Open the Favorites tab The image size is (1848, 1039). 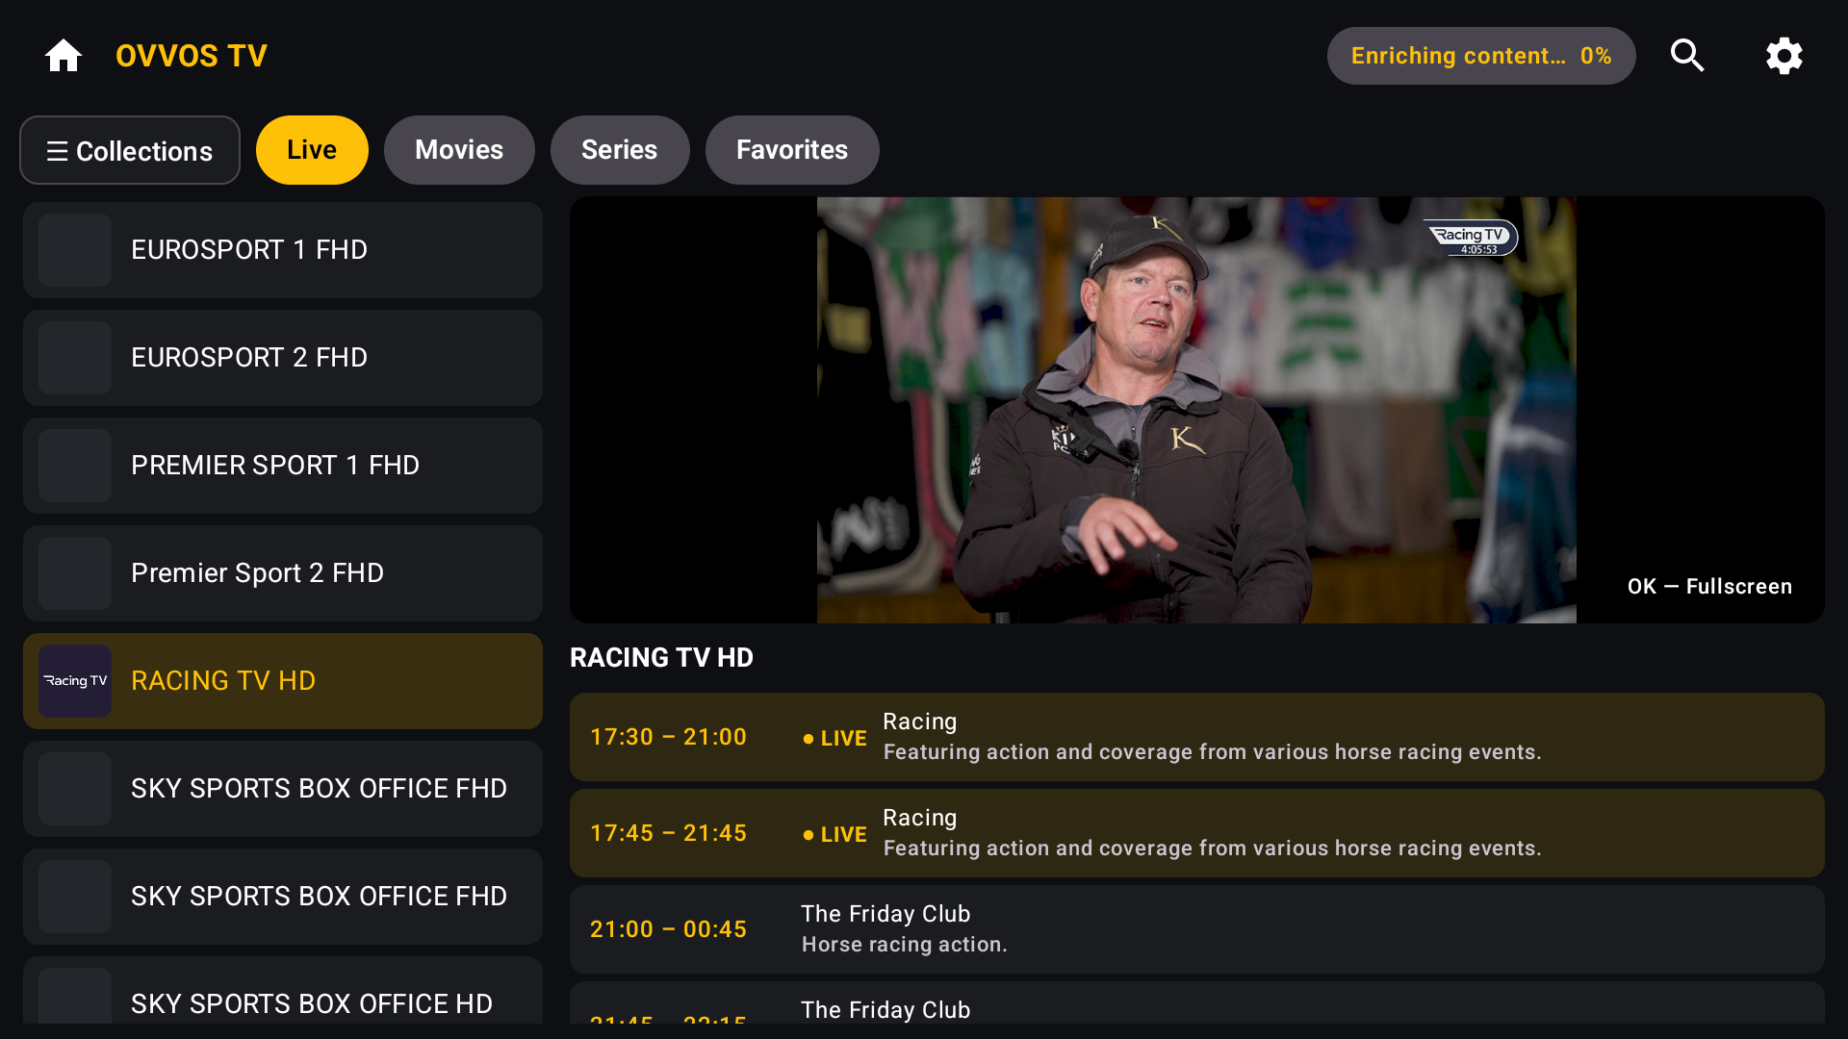792,150
